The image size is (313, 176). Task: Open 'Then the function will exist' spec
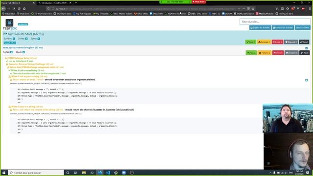tap(39, 74)
